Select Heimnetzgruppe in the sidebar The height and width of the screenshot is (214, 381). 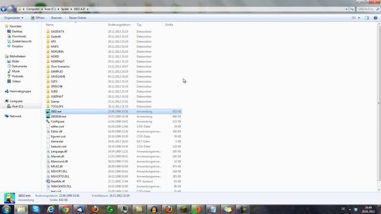tap(20, 91)
